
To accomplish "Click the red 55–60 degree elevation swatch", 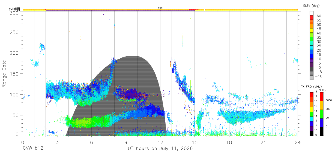I will coord(312,17).
